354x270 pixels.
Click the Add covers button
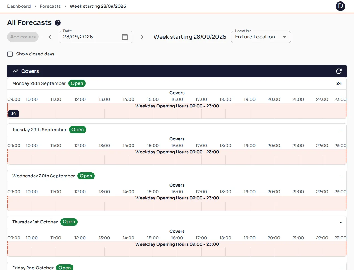(23, 37)
